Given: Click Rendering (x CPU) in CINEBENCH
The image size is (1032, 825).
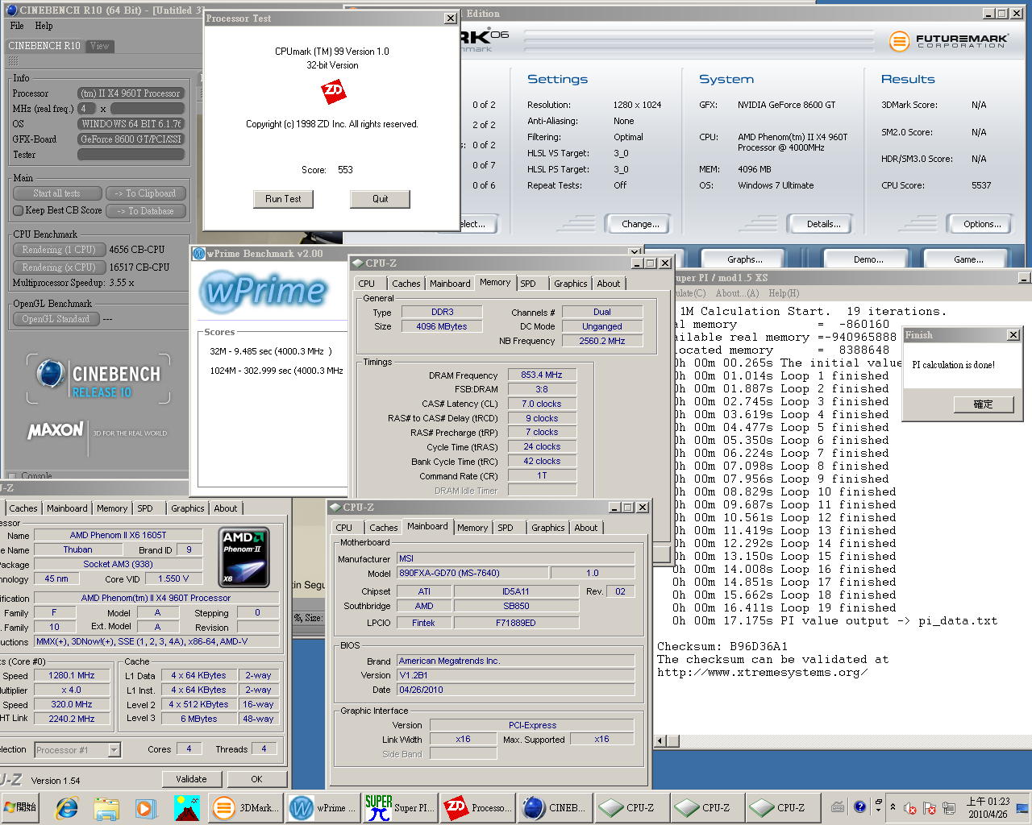Looking at the screenshot, I should [x=59, y=267].
